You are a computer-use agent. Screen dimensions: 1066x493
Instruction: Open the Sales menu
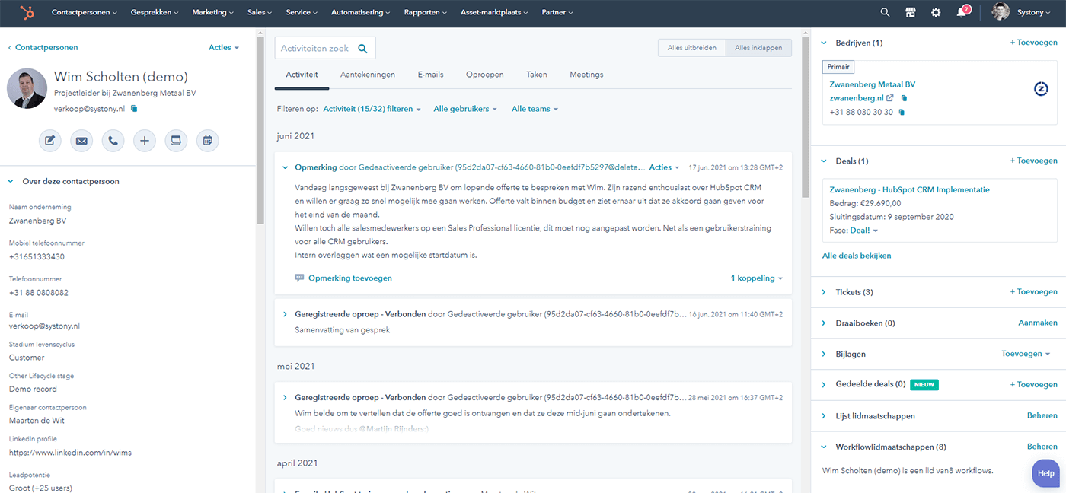point(260,13)
